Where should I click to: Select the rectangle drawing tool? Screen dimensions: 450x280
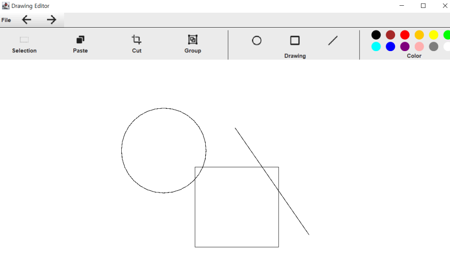[x=295, y=41]
